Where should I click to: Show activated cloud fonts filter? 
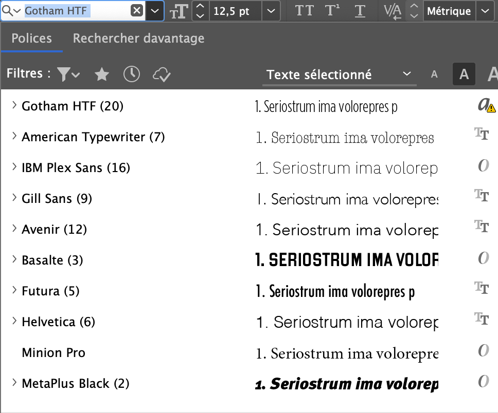162,74
